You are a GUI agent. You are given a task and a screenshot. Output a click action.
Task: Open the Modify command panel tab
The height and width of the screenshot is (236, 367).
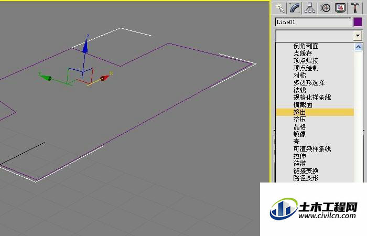295,8
